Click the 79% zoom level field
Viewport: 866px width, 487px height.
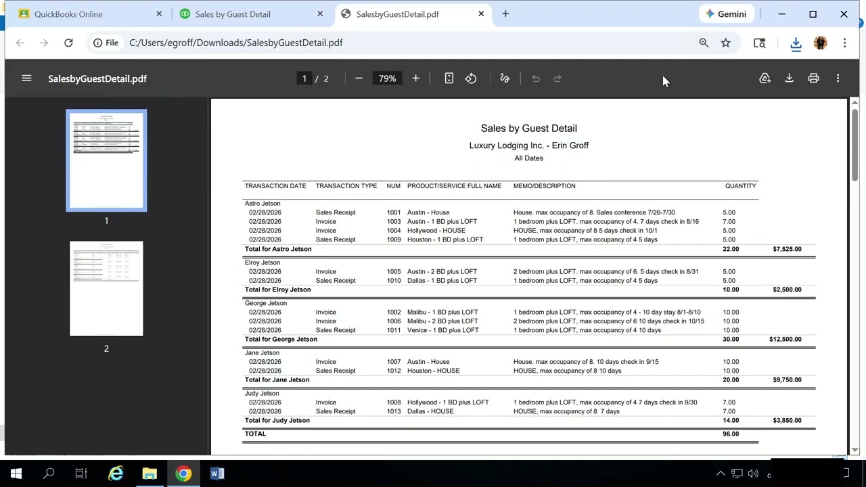387,78
